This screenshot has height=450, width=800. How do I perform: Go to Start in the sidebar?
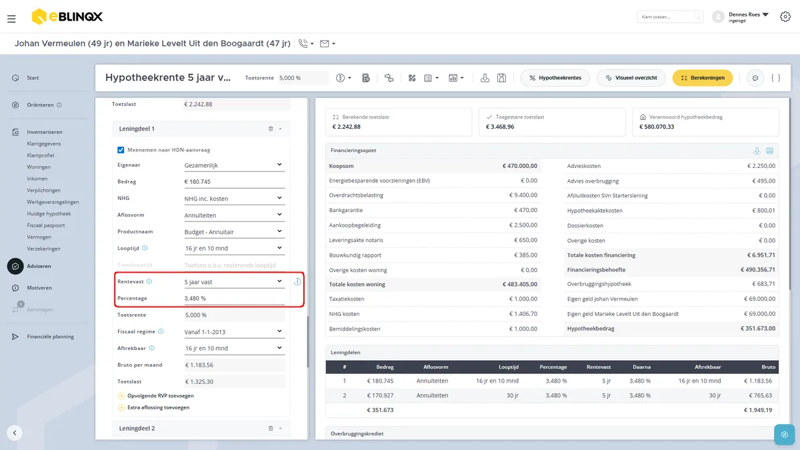point(33,78)
